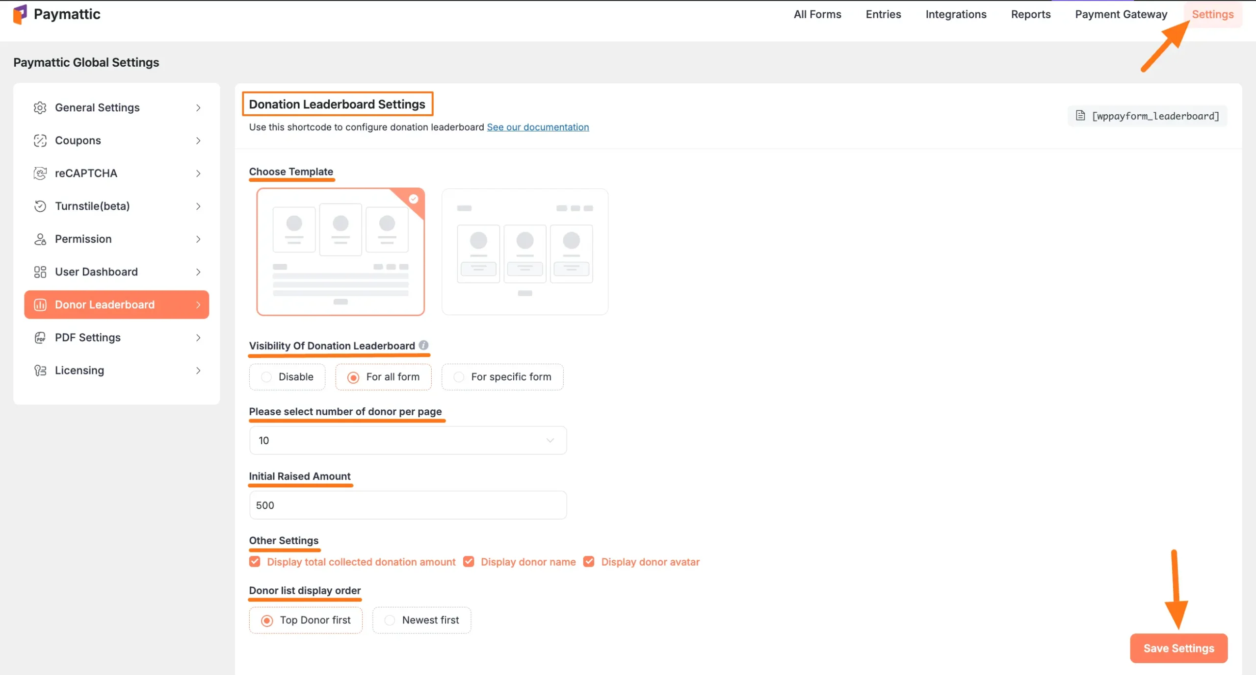Click the shortcode document copy icon

tap(1080, 116)
